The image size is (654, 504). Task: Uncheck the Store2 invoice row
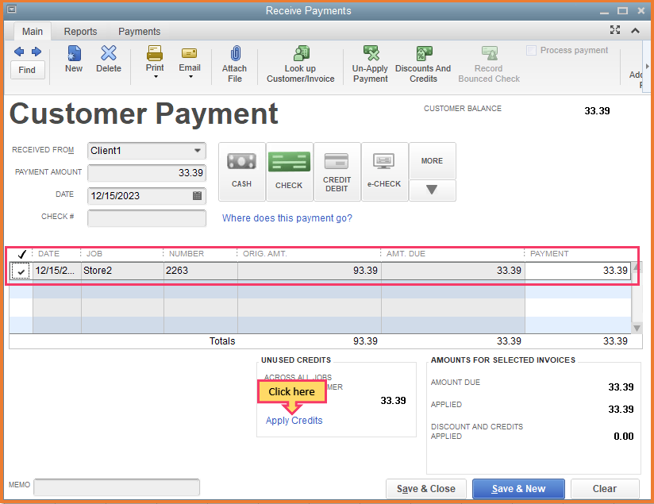tap(21, 271)
